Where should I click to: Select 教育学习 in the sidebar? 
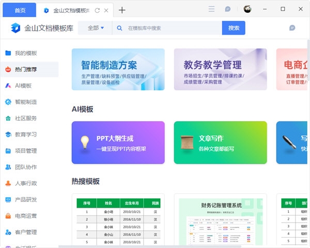[x=29, y=134]
